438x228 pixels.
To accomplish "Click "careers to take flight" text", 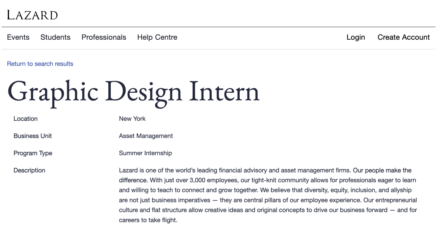I will point(148,220).
